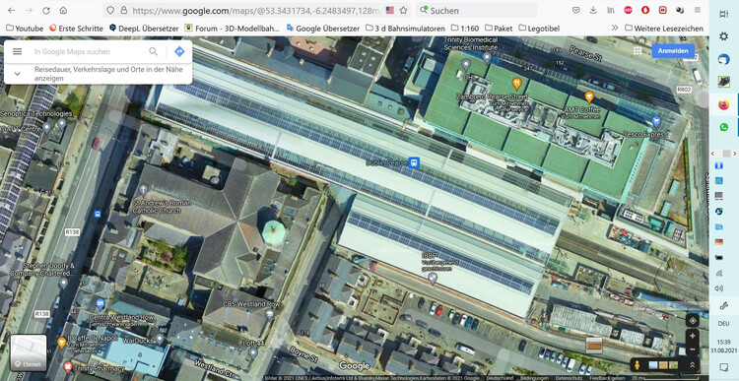This screenshot has height=381, width=739.
Task: Open the first imagery thumbnail beside pegman
Action: 653,365
